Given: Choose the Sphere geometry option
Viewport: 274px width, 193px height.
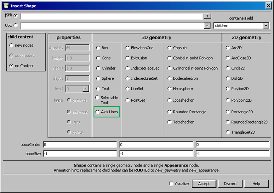Looking at the screenshot, I should coord(98,79).
